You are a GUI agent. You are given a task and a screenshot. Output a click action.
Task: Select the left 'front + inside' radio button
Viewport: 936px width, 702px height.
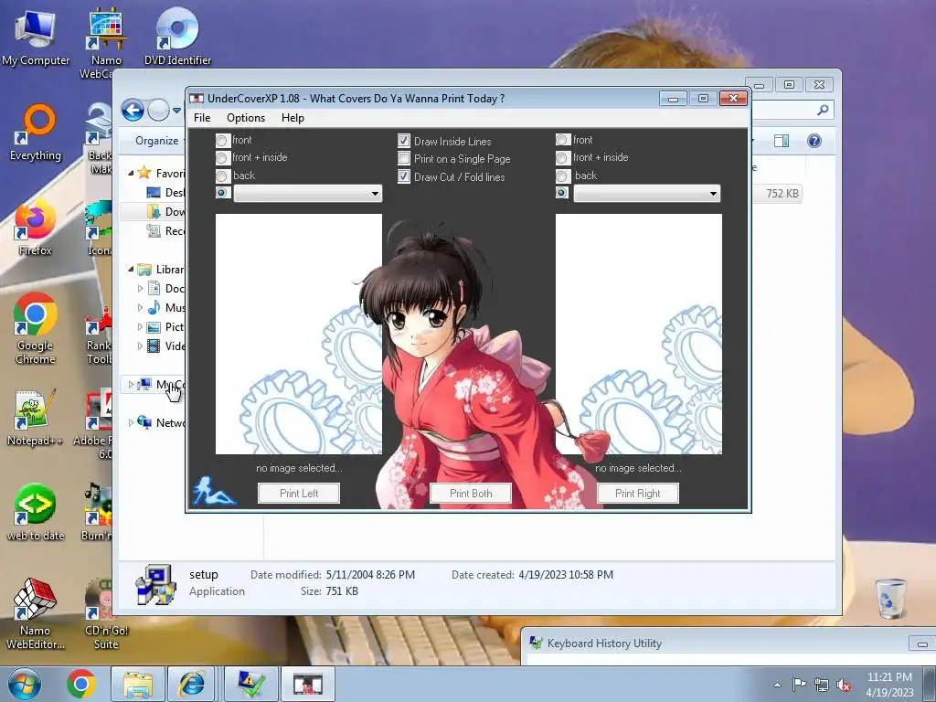coord(222,157)
